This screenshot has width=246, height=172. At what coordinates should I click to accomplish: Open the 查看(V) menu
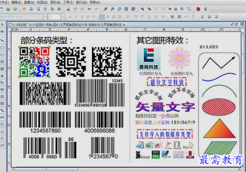[x=29, y=2]
